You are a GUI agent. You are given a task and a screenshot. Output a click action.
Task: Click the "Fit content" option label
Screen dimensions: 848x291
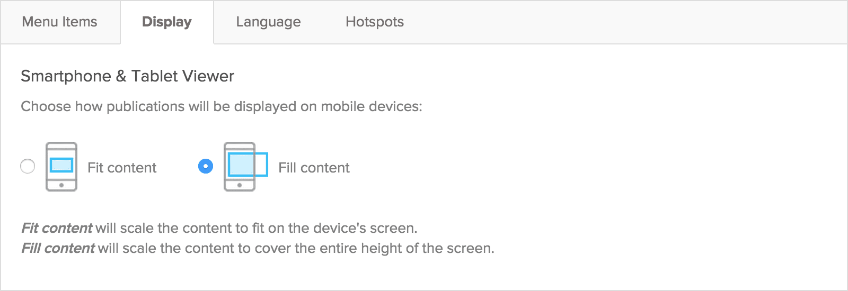click(x=122, y=168)
